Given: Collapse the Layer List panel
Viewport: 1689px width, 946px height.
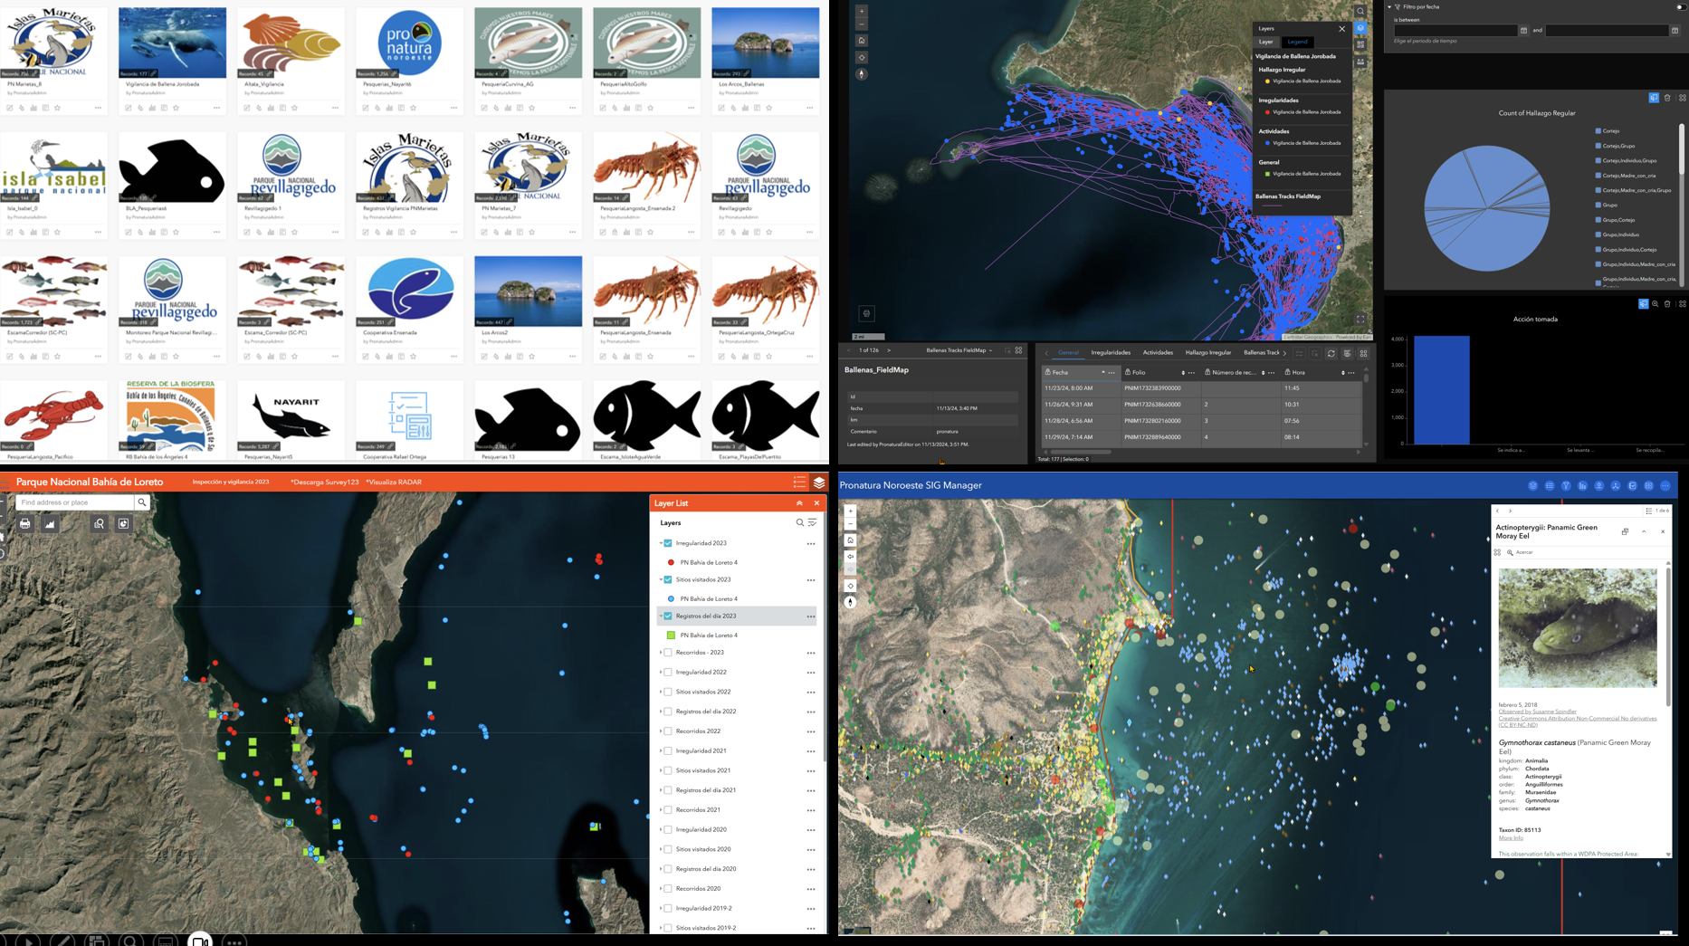Looking at the screenshot, I should coord(799,503).
